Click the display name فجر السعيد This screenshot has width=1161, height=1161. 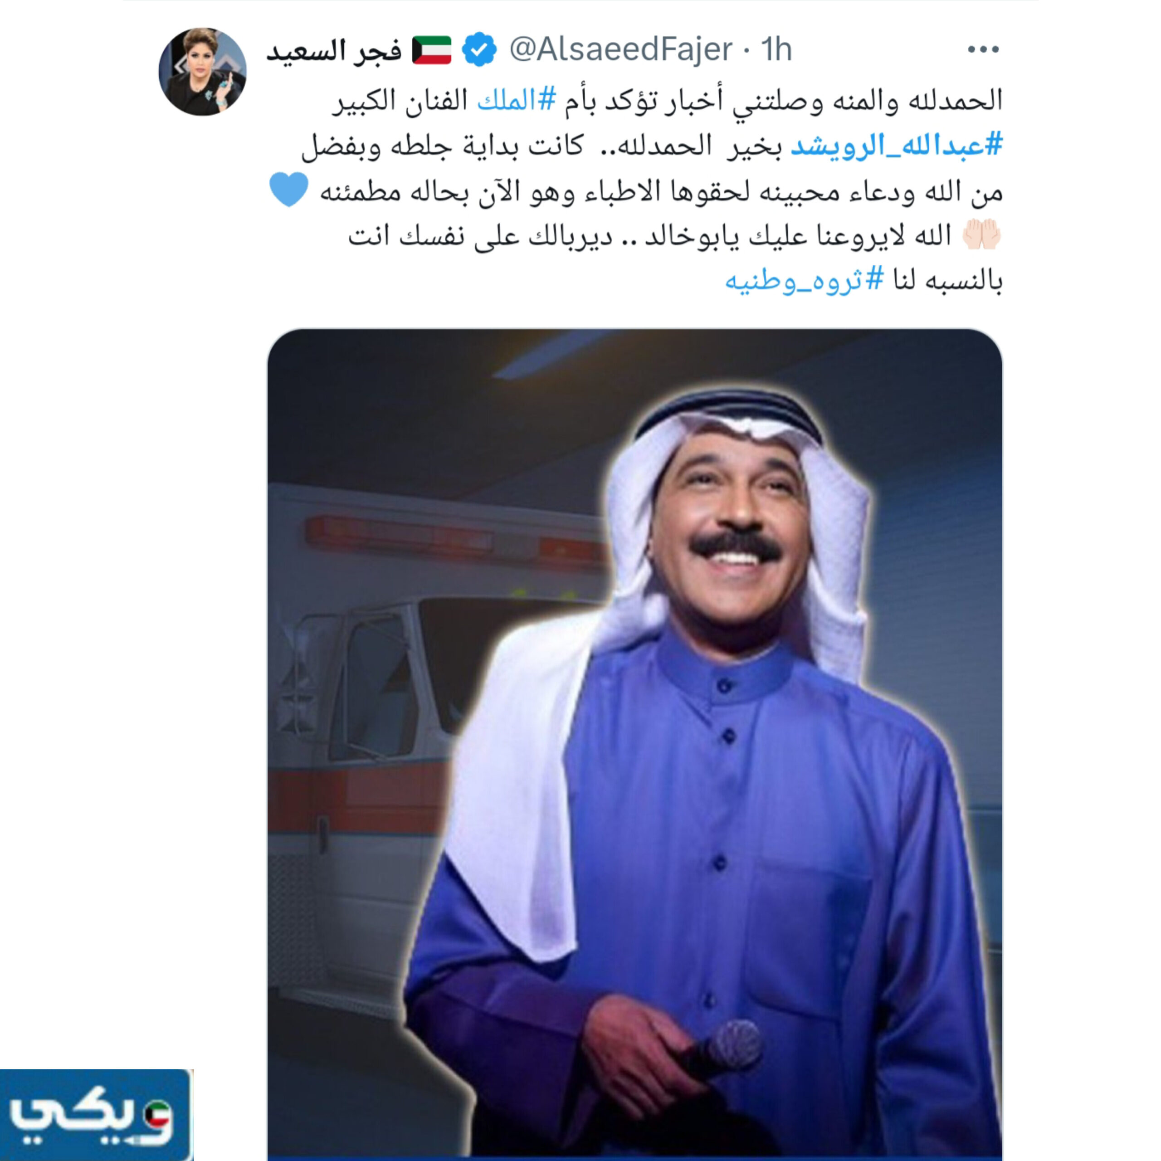click(x=334, y=50)
